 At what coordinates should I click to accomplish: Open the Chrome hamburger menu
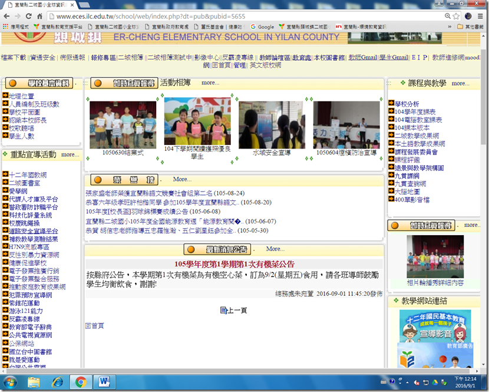click(480, 17)
